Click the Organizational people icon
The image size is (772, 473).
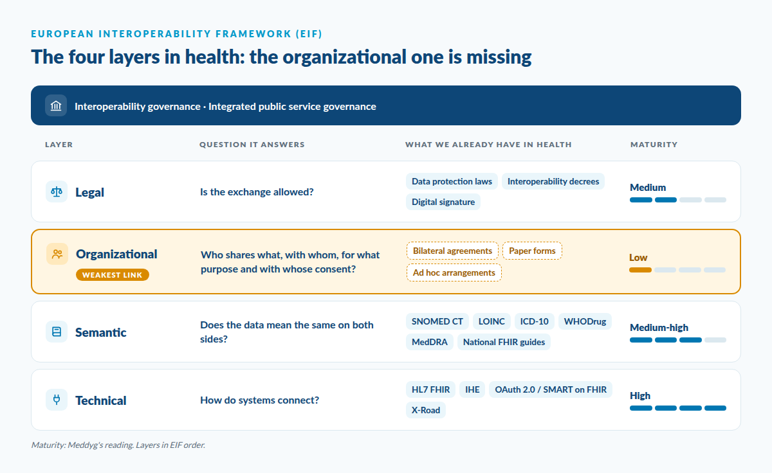(57, 254)
